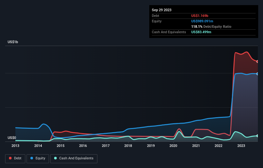Select the 2019 x-axis label
The image size is (263, 168).
(x=151, y=146)
